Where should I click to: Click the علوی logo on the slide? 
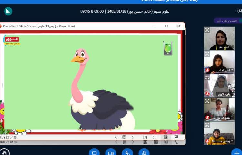[x=12, y=40]
